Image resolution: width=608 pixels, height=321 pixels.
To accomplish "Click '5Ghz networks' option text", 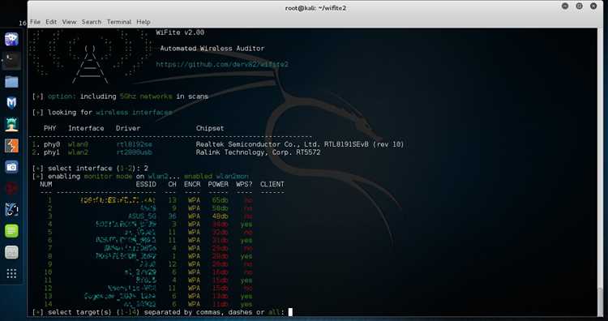I will [146, 96].
